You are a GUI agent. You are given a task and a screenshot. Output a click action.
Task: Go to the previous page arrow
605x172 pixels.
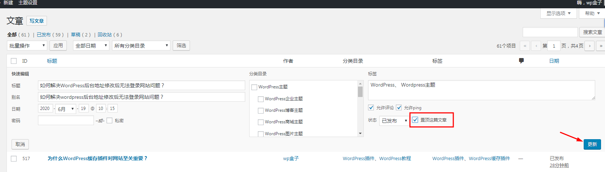pos(536,46)
